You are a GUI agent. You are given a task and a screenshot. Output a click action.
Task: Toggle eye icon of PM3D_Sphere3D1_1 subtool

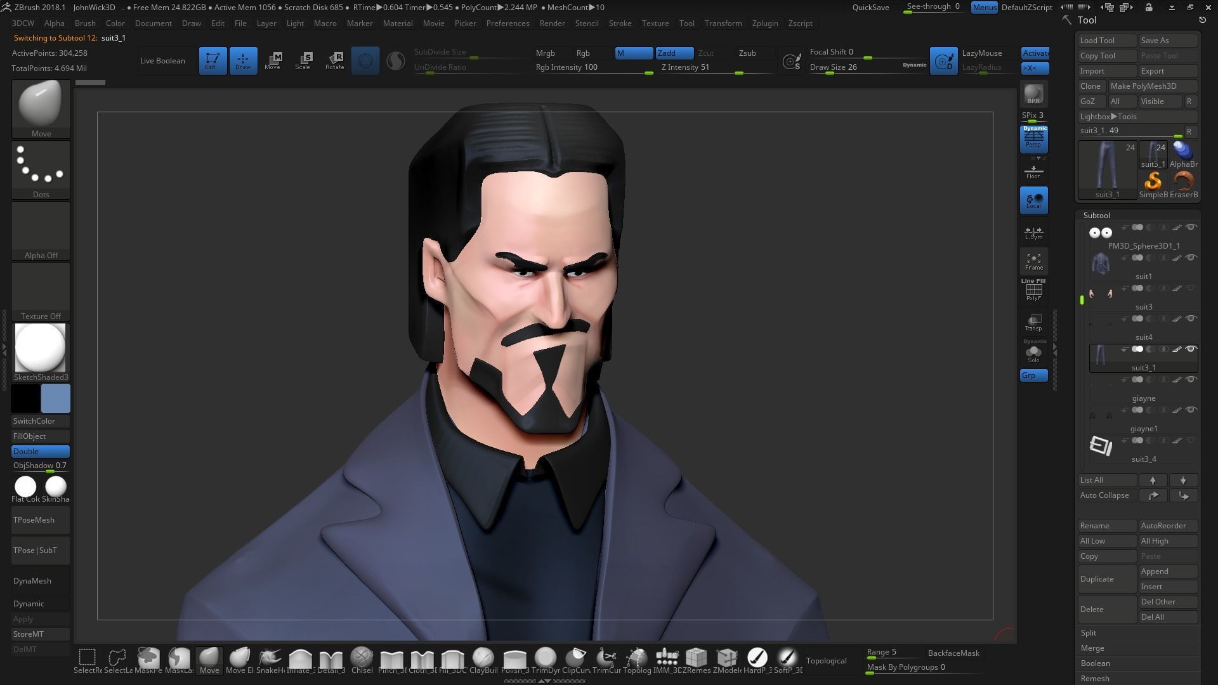tap(1191, 227)
